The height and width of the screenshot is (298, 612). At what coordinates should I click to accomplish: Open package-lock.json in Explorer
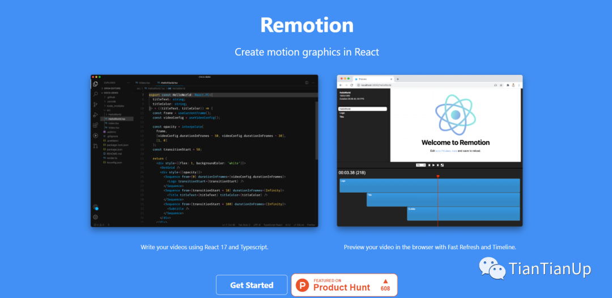click(x=117, y=145)
